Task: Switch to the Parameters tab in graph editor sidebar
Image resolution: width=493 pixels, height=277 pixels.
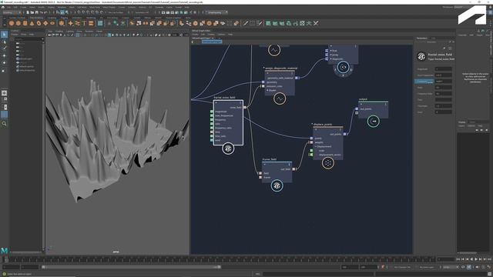Action: pyautogui.click(x=422, y=38)
